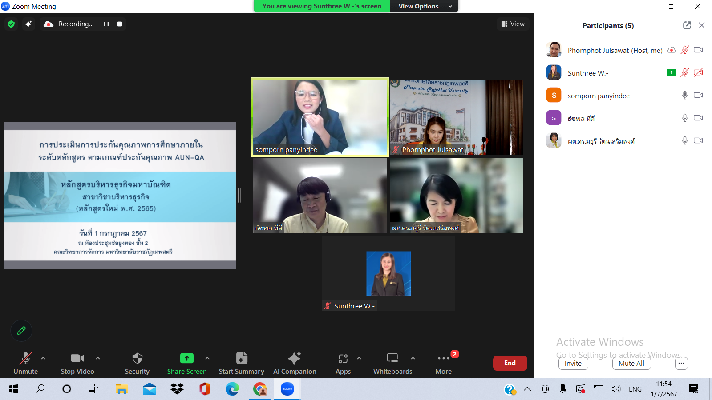
Task: Click the green annotate pencil icon
Action: coord(21,331)
